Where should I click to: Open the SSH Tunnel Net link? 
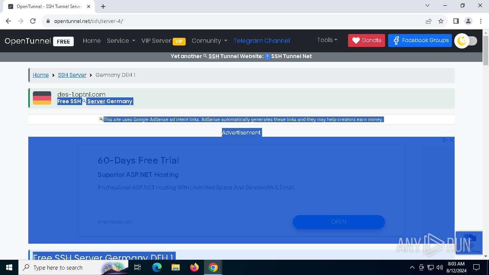click(x=291, y=56)
